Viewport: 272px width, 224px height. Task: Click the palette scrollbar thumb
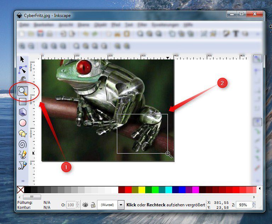coord(32,197)
